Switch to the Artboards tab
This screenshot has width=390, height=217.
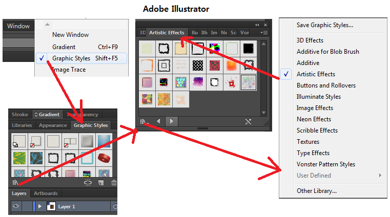pos(46,193)
